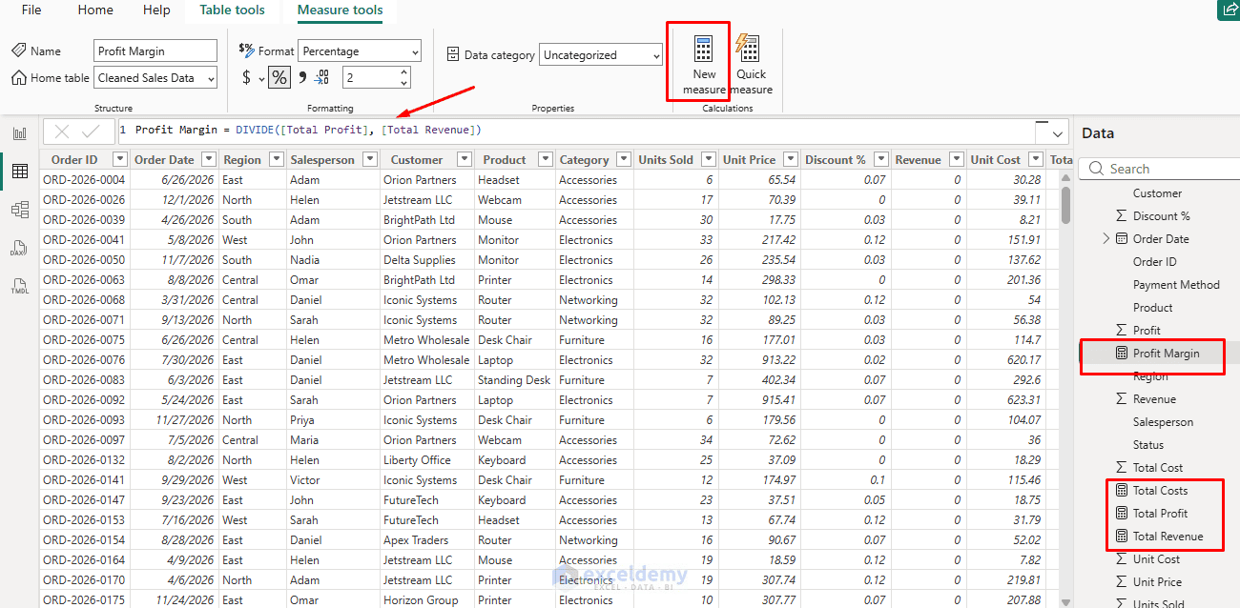
Task: Toggle thousands separator comma icon
Action: (x=302, y=77)
